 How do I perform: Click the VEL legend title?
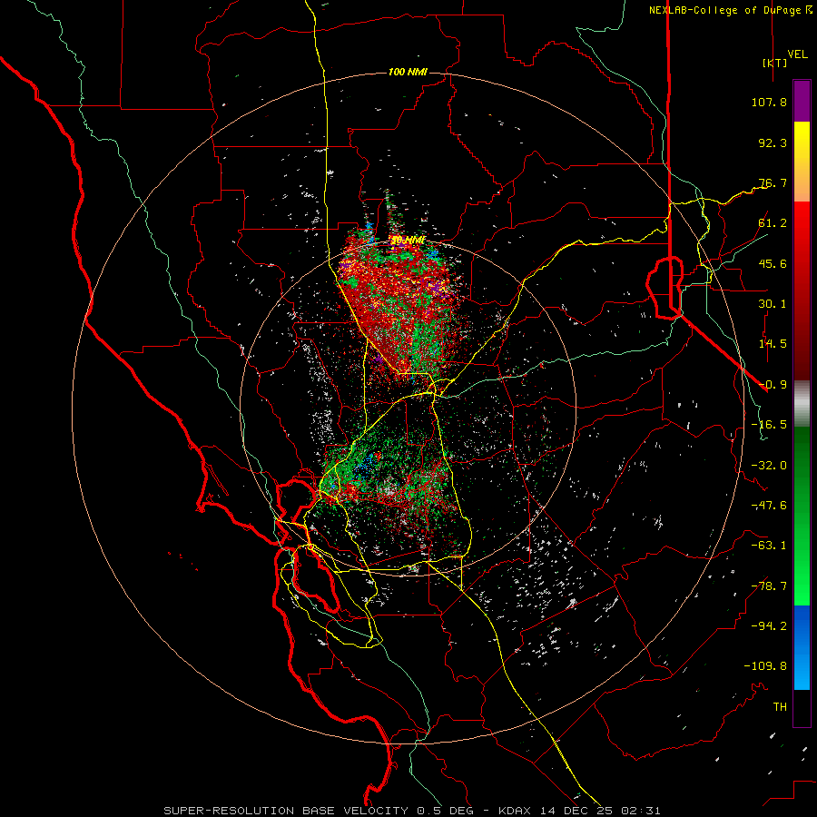coord(798,54)
